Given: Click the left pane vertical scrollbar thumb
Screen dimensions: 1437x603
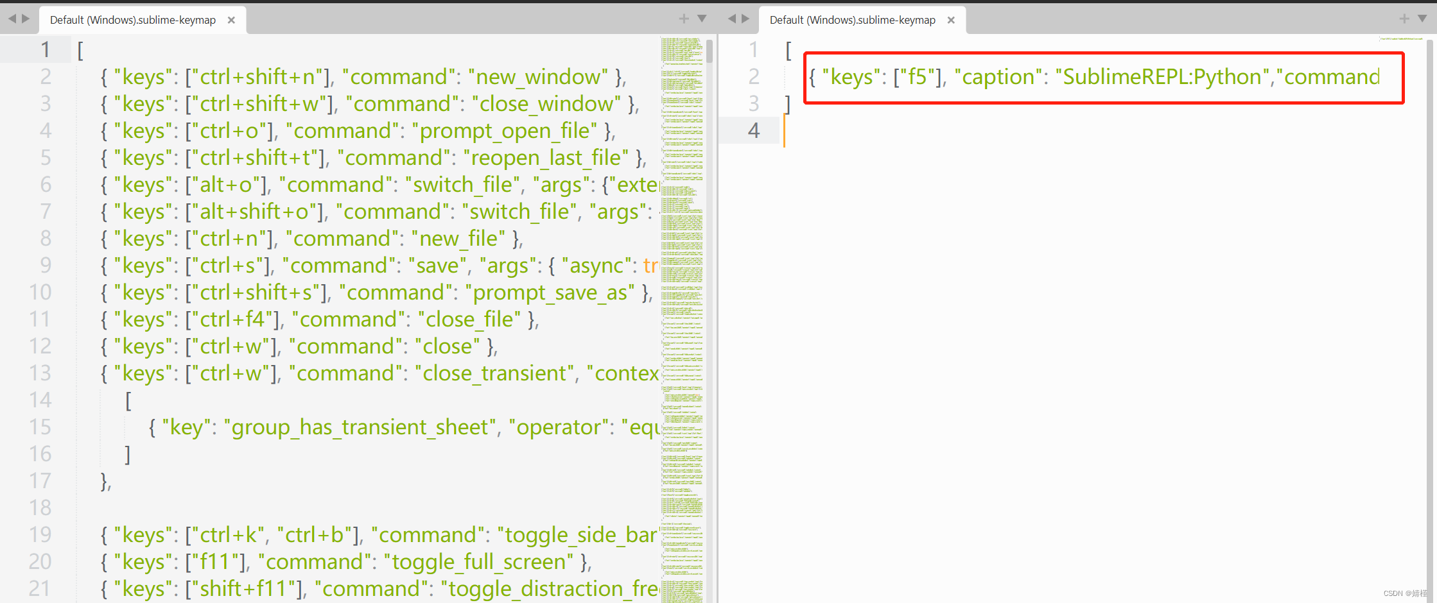Looking at the screenshot, I should (x=710, y=51).
